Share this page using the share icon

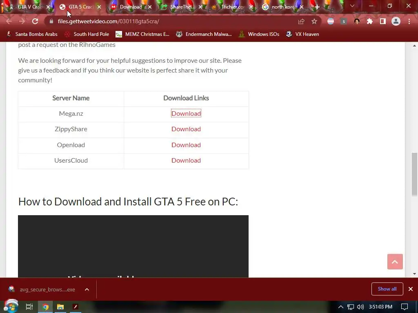(301, 21)
